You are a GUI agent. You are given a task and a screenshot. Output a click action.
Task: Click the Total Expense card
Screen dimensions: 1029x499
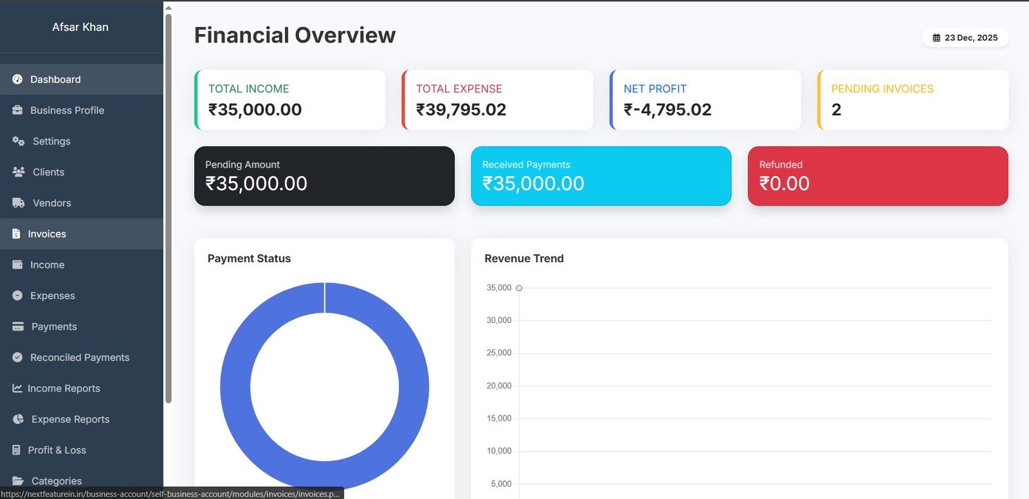[498, 100]
